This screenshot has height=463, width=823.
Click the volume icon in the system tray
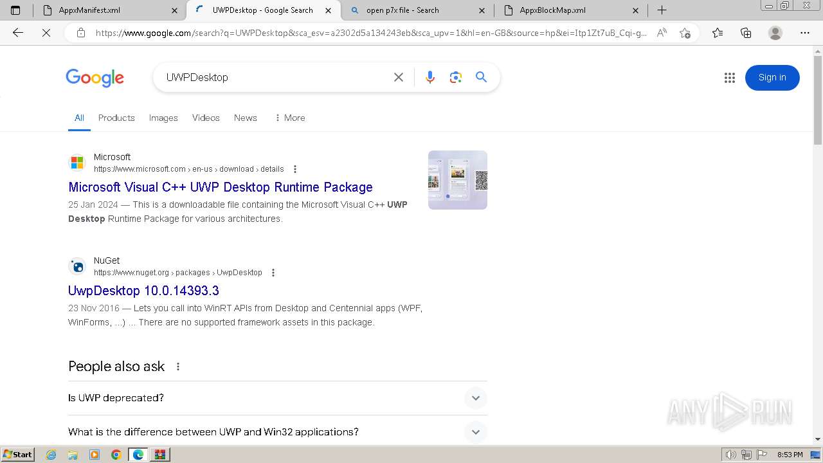coord(731,455)
